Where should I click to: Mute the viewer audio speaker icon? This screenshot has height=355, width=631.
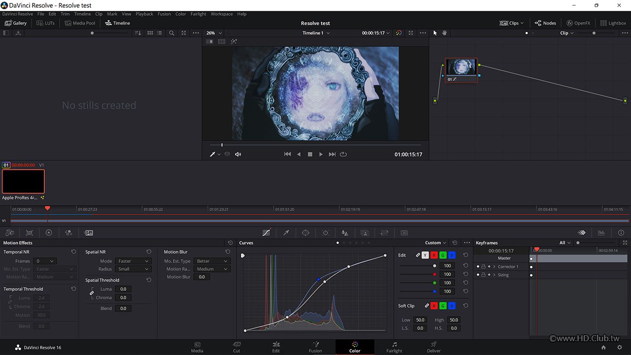[x=238, y=154]
